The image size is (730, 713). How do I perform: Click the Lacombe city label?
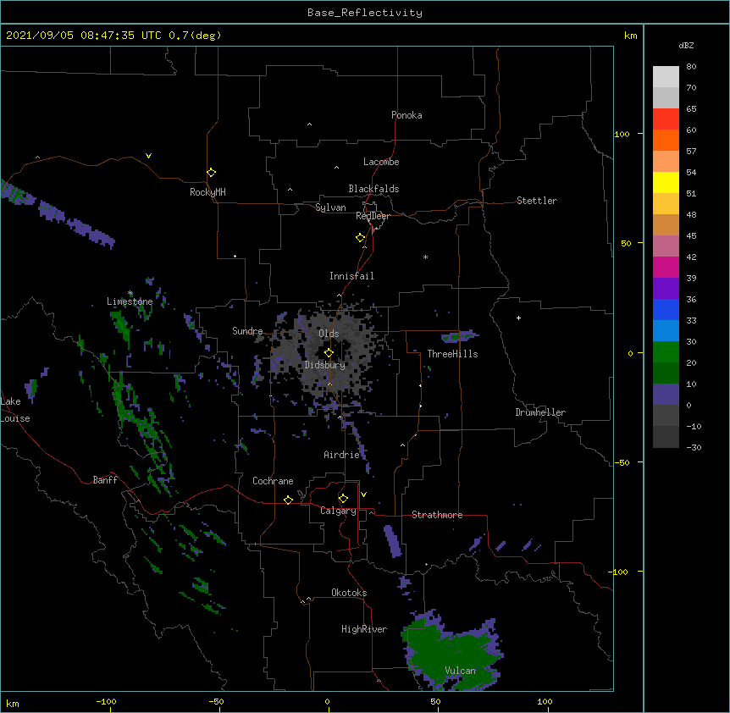381,162
